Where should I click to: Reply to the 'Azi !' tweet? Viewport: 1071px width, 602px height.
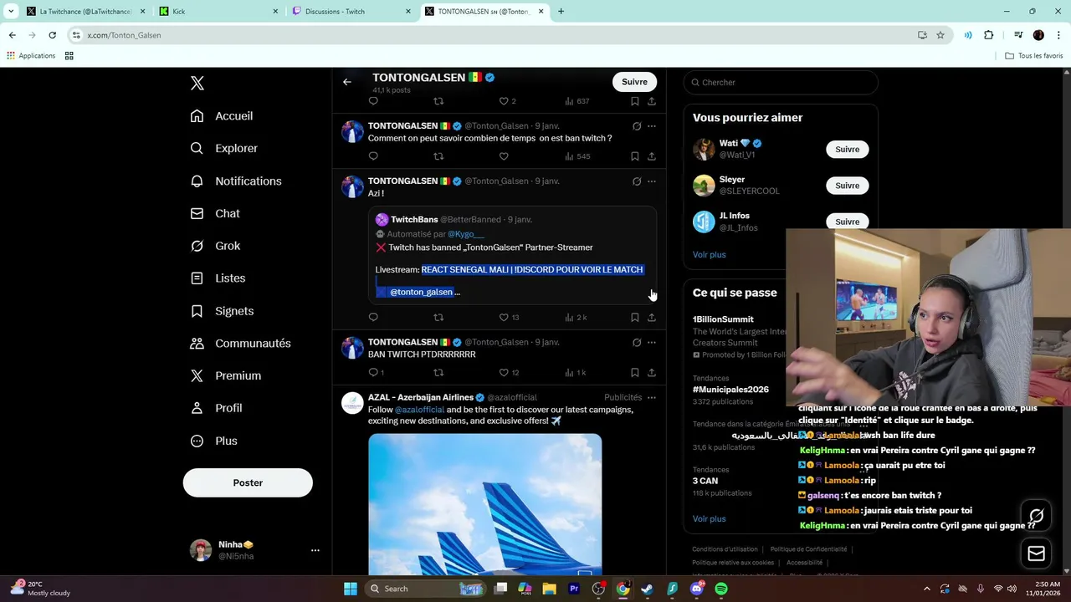pyautogui.click(x=373, y=318)
